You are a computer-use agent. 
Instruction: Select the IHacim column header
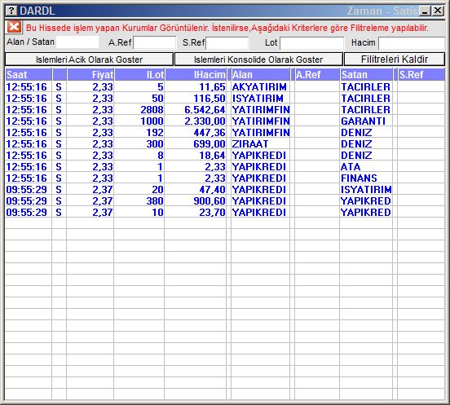click(x=196, y=75)
